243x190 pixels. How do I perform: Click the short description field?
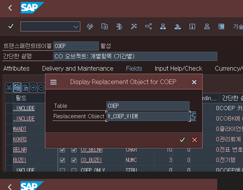[135, 56]
